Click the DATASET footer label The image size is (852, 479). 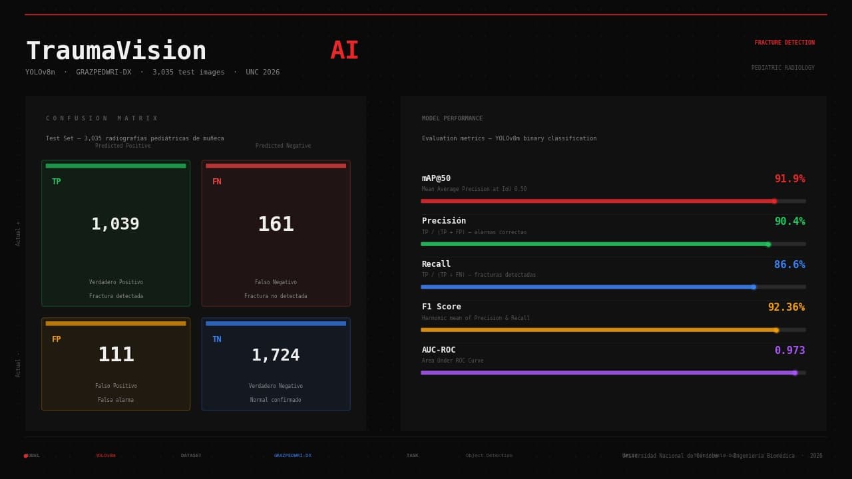point(191,456)
